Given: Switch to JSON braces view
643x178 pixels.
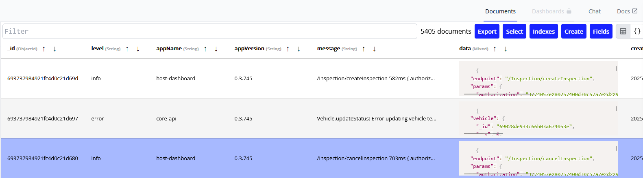Looking at the screenshot, I should [x=637, y=31].
